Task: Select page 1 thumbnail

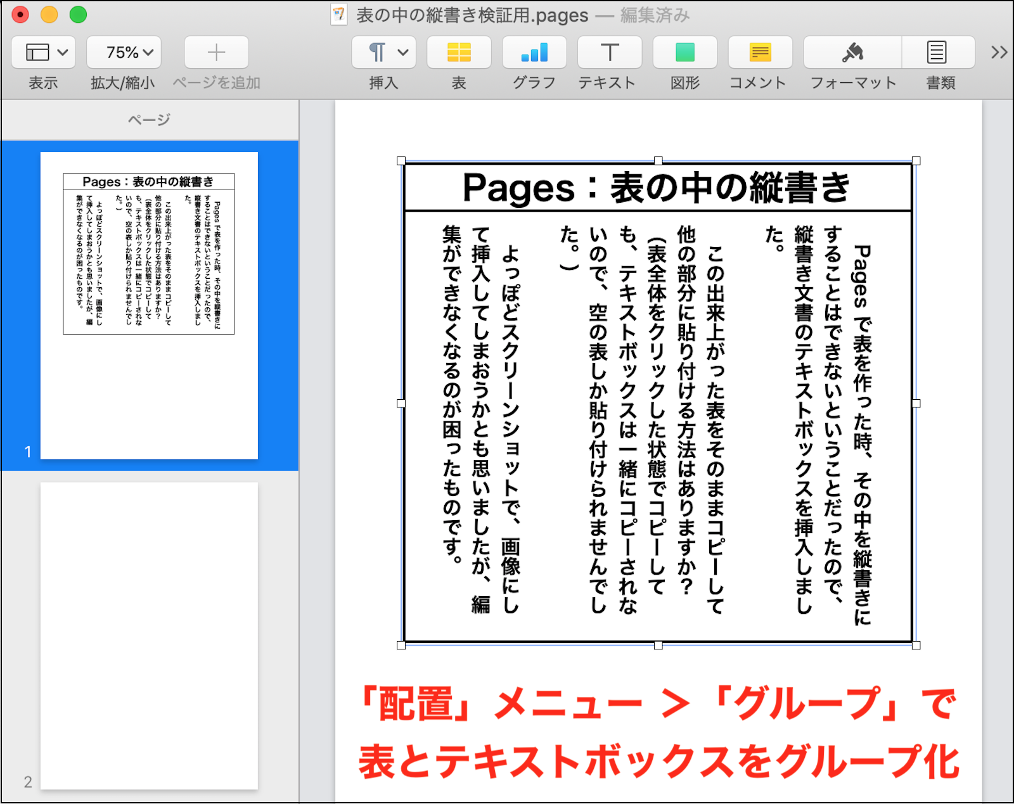Action: click(x=149, y=305)
